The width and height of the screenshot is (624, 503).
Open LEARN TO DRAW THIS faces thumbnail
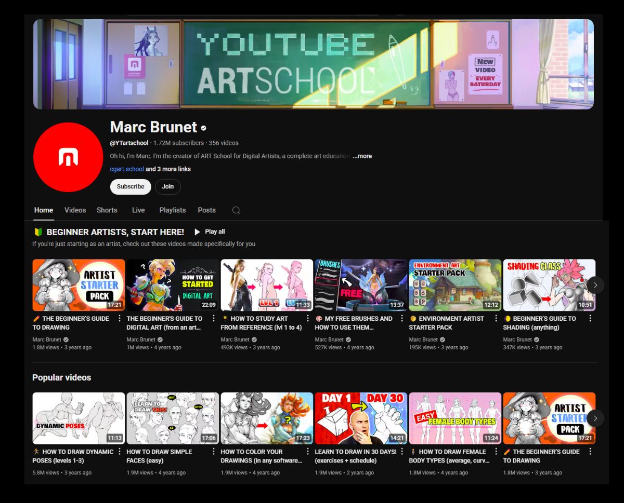(173, 418)
